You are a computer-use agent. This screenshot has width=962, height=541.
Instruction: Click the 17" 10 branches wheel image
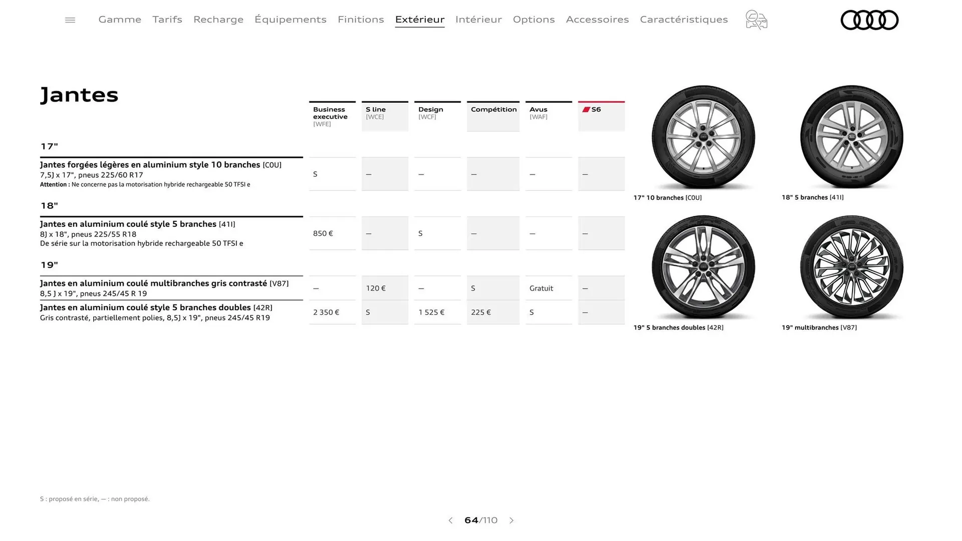[x=703, y=139]
